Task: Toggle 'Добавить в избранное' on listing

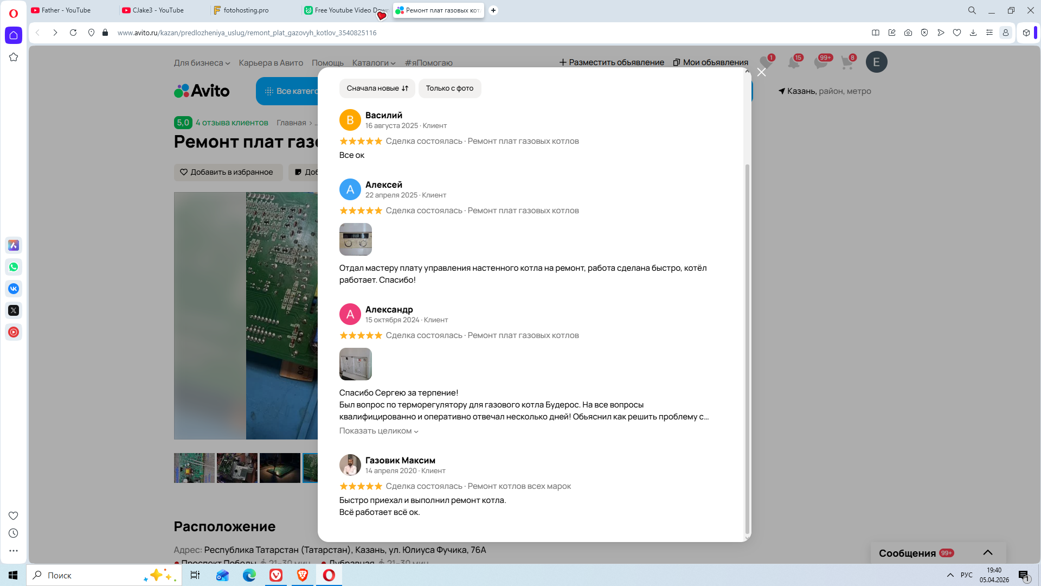Action: click(228, 172)
